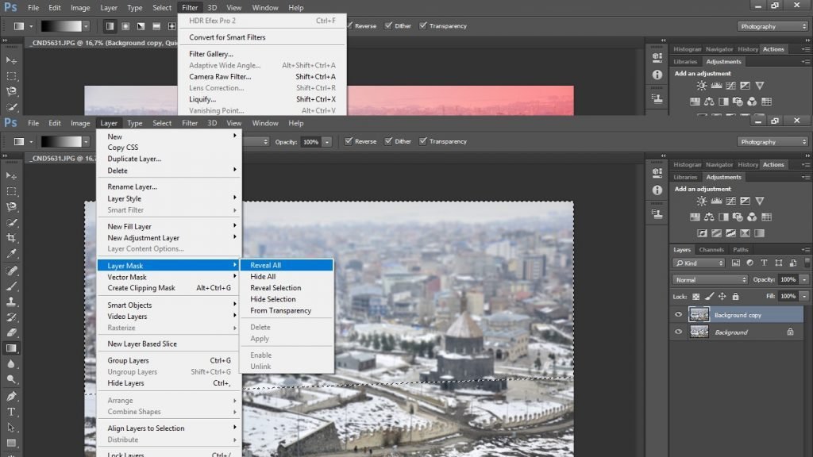813x457 pixels.
Task: Choose Reveal All from Layer Mask submenu
Action: tap(265, 265)
